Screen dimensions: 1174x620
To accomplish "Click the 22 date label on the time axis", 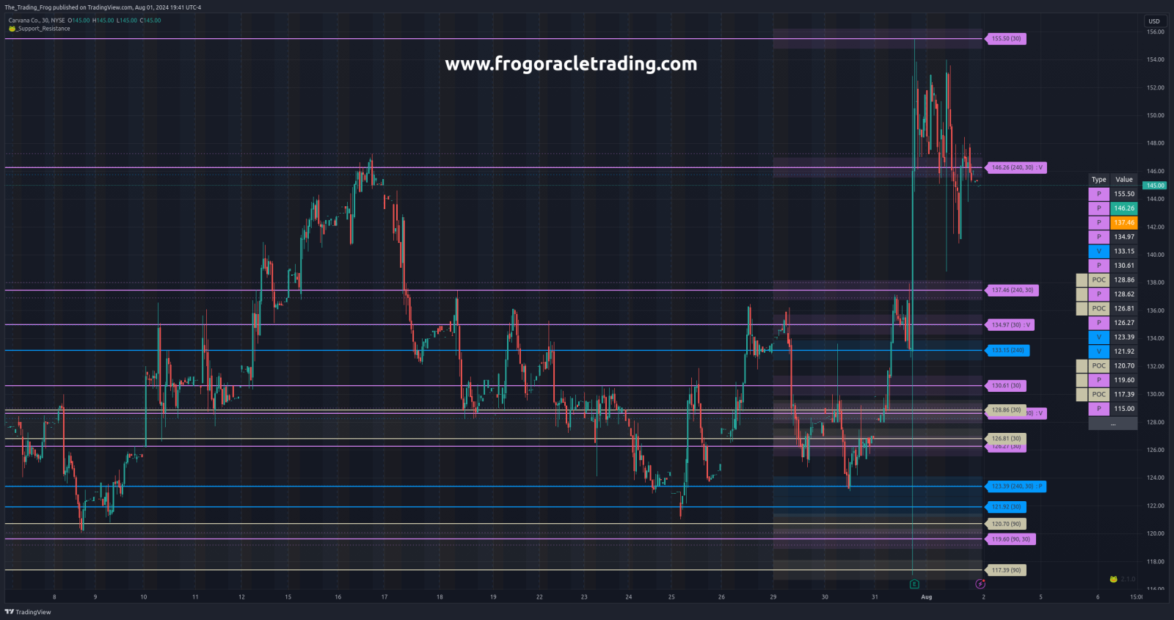I will [539, 597].
